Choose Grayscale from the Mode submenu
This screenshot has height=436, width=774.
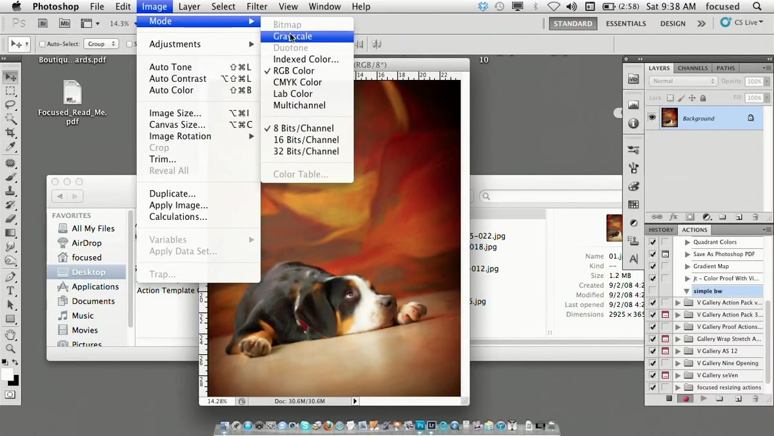(307, 36)
